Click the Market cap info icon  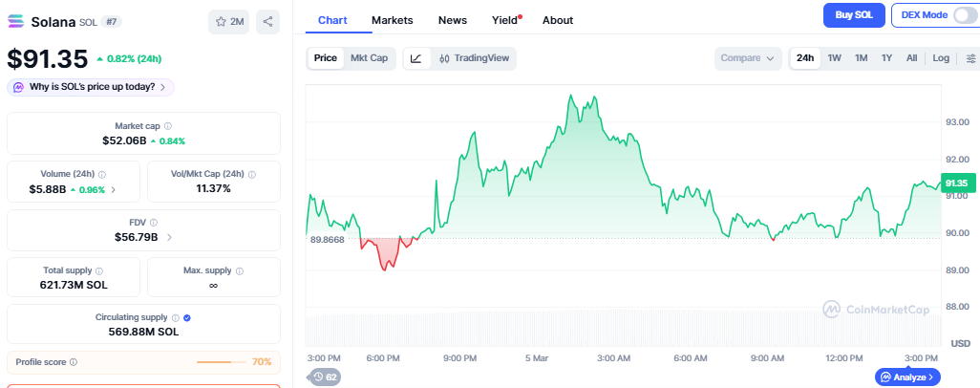point(168,126)
